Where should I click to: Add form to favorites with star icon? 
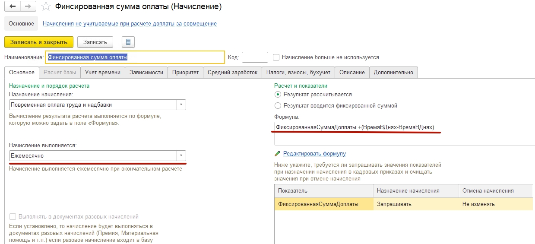(45, 6)
